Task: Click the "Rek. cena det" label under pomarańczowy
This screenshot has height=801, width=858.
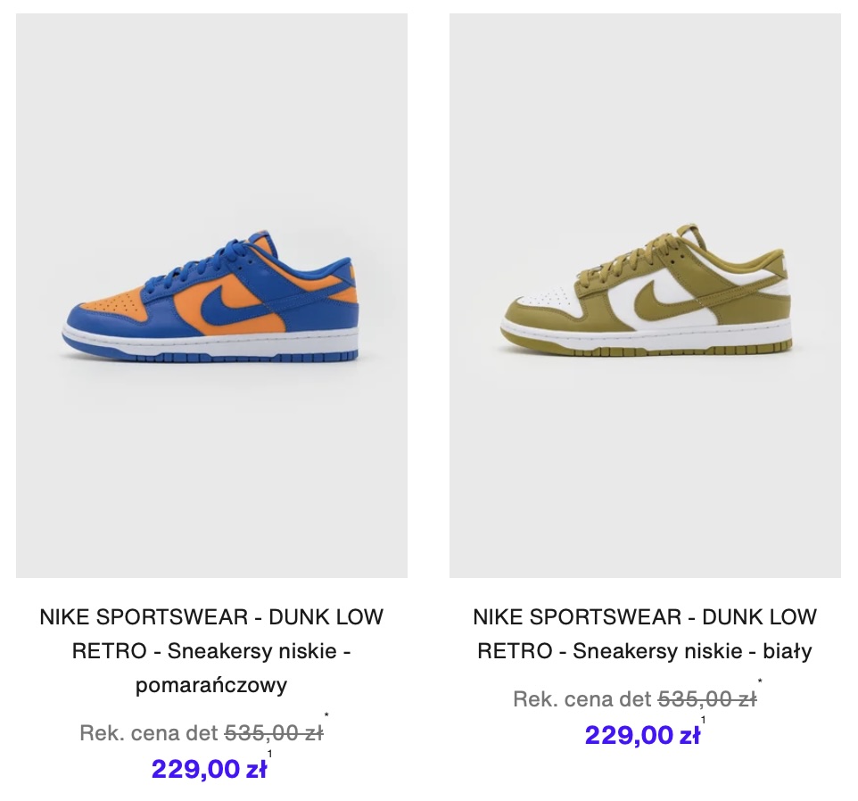Action: pos(149,732)
